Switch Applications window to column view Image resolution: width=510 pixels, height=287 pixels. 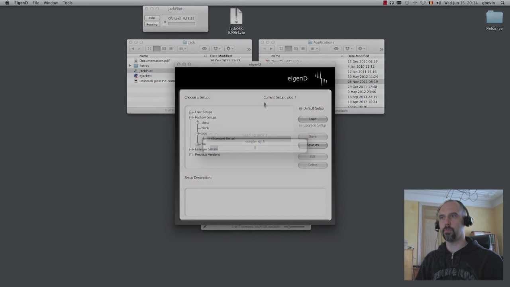296,49
